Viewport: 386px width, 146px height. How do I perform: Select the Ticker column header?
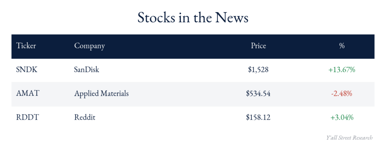26,46
